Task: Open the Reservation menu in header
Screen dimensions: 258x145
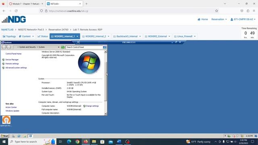Action: pyautogui.click(x=219, y=19)
